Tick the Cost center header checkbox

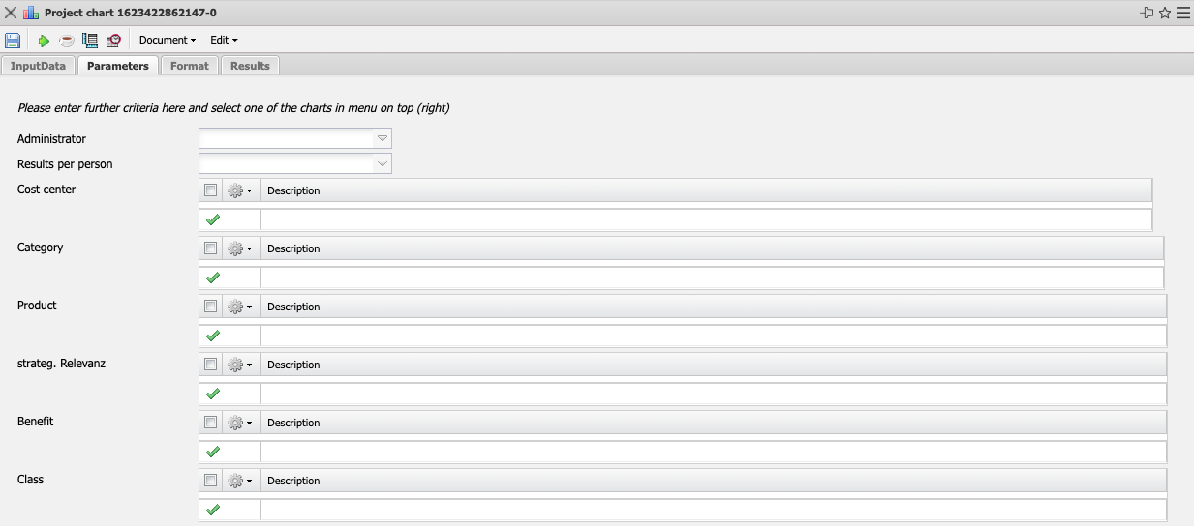(x=211, y=190)
